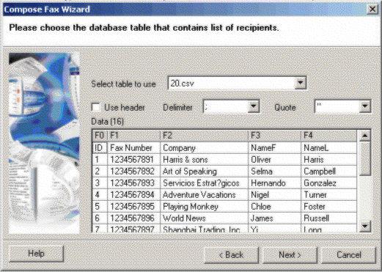
Task: Cancel the Compose Fax Wizard
Action: point(349,255)
